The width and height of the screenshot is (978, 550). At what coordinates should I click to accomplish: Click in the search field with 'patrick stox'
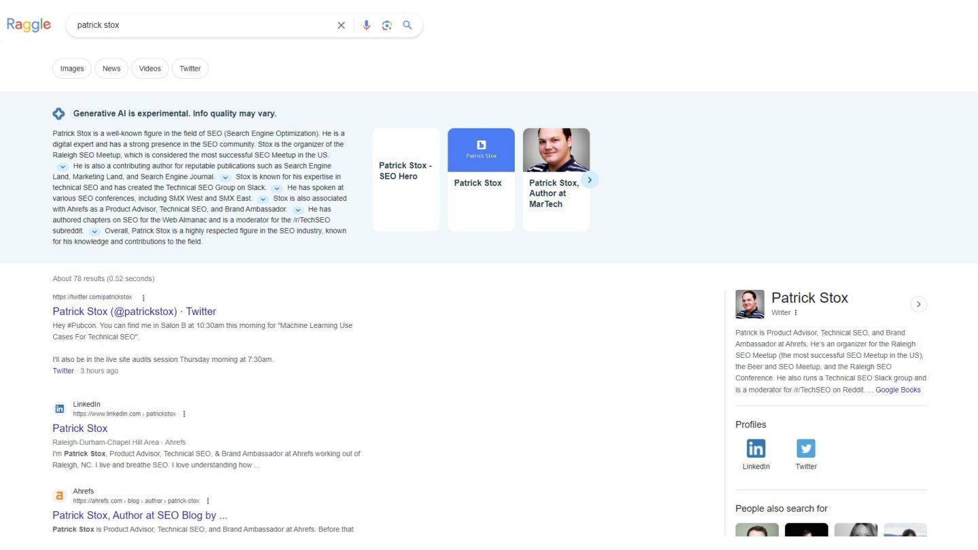[204, 25]
